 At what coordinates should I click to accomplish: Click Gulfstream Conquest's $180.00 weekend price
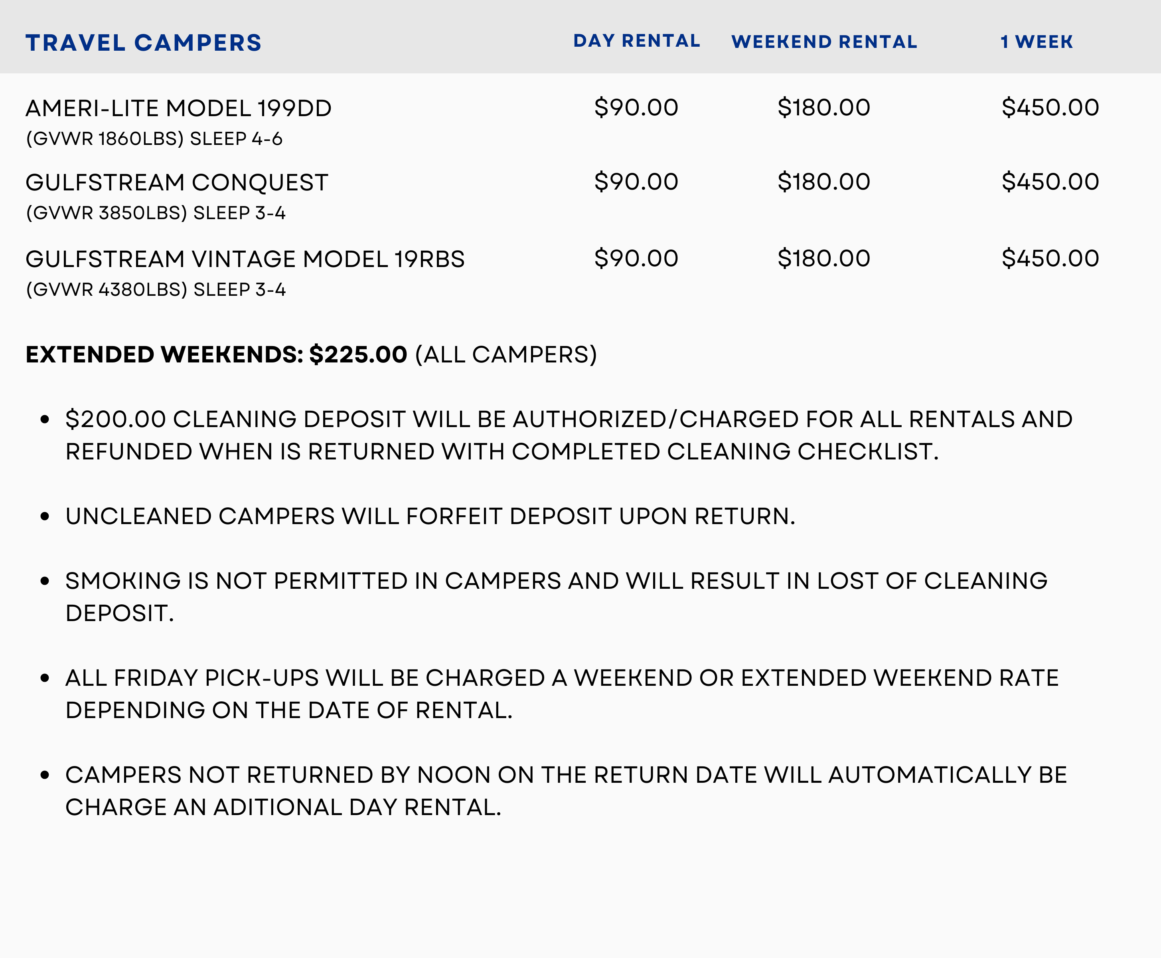(823, 182)
